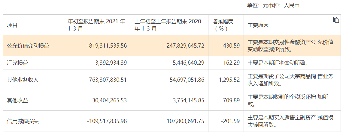Screen dimensions: 349x132
Task: Select the 709.89 percentage cell
Action: click(231, 101)
